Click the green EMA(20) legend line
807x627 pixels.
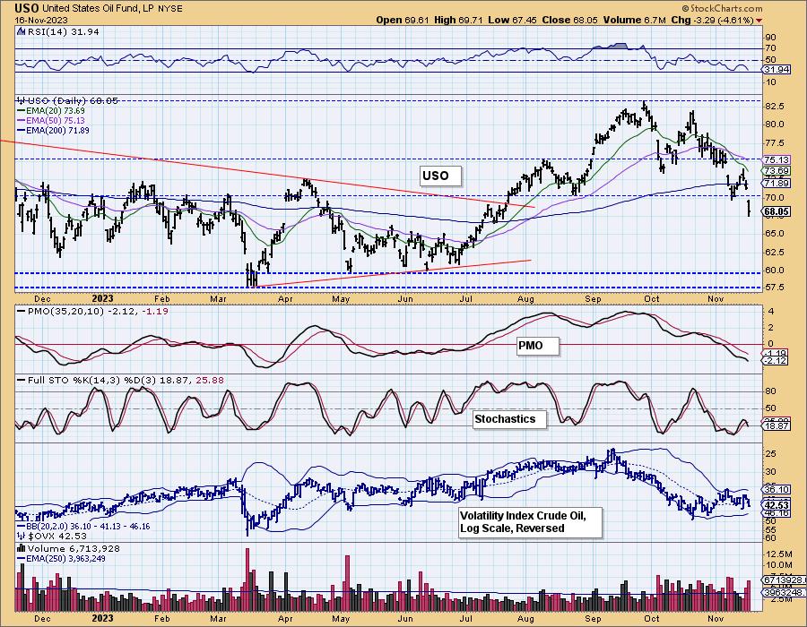tap(22, 110)
